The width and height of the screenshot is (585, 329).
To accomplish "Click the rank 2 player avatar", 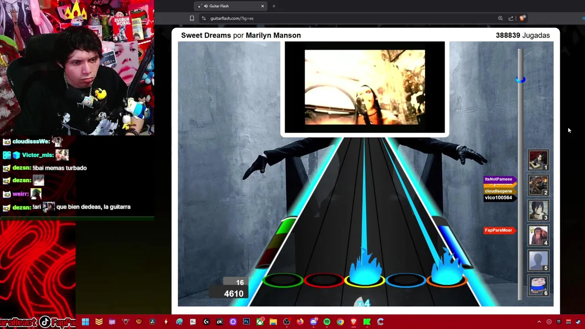I will coord(538,185).
